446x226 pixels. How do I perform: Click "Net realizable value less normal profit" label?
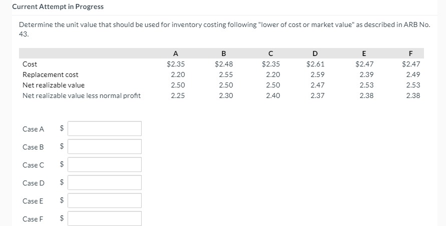tap(82, 95)
